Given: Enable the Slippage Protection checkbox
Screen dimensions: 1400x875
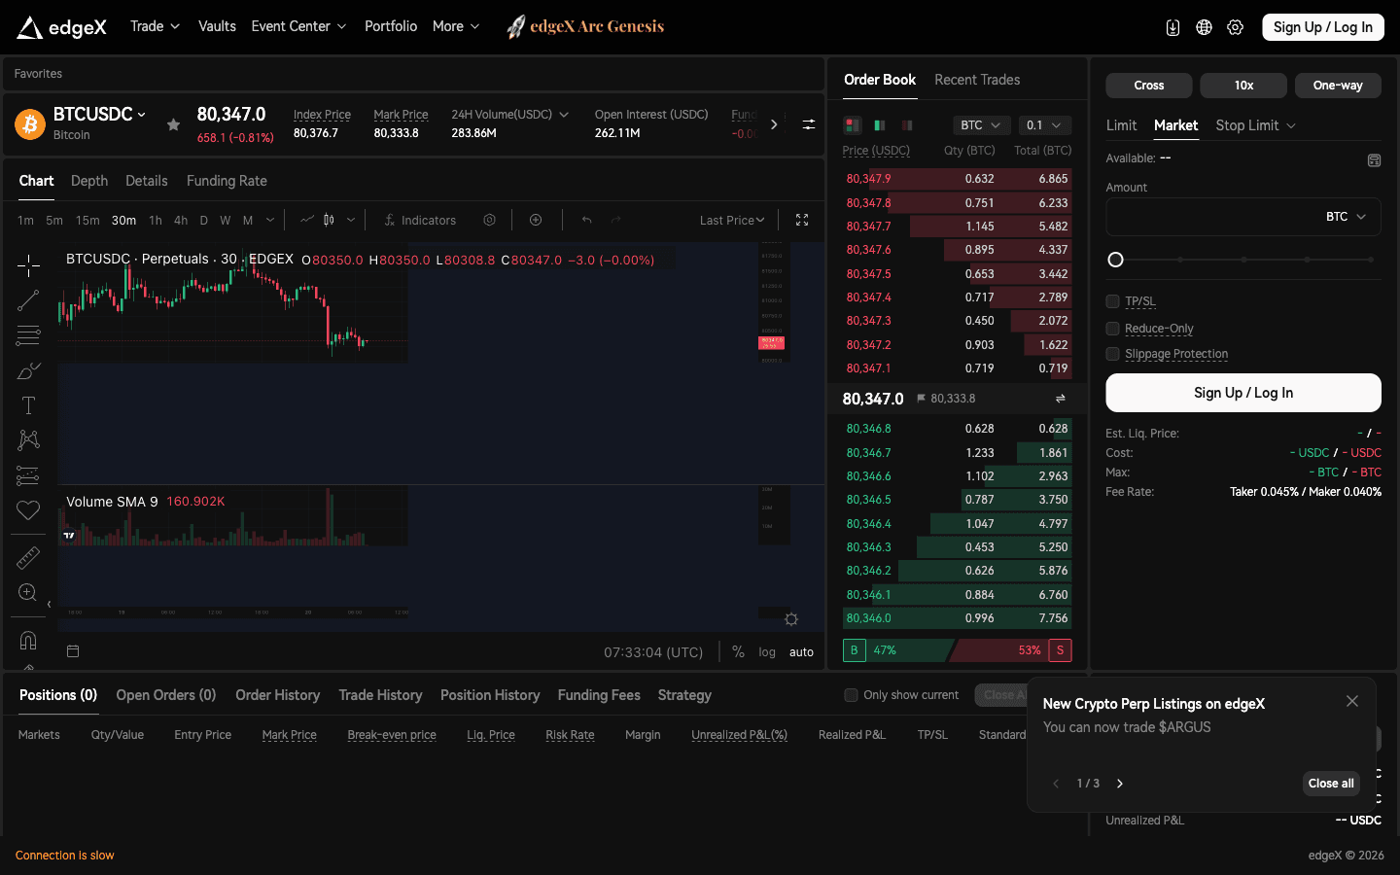Looking at the screenshot, I should tap(1112, 354).
